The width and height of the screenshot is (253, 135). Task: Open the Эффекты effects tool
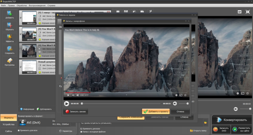9,38
